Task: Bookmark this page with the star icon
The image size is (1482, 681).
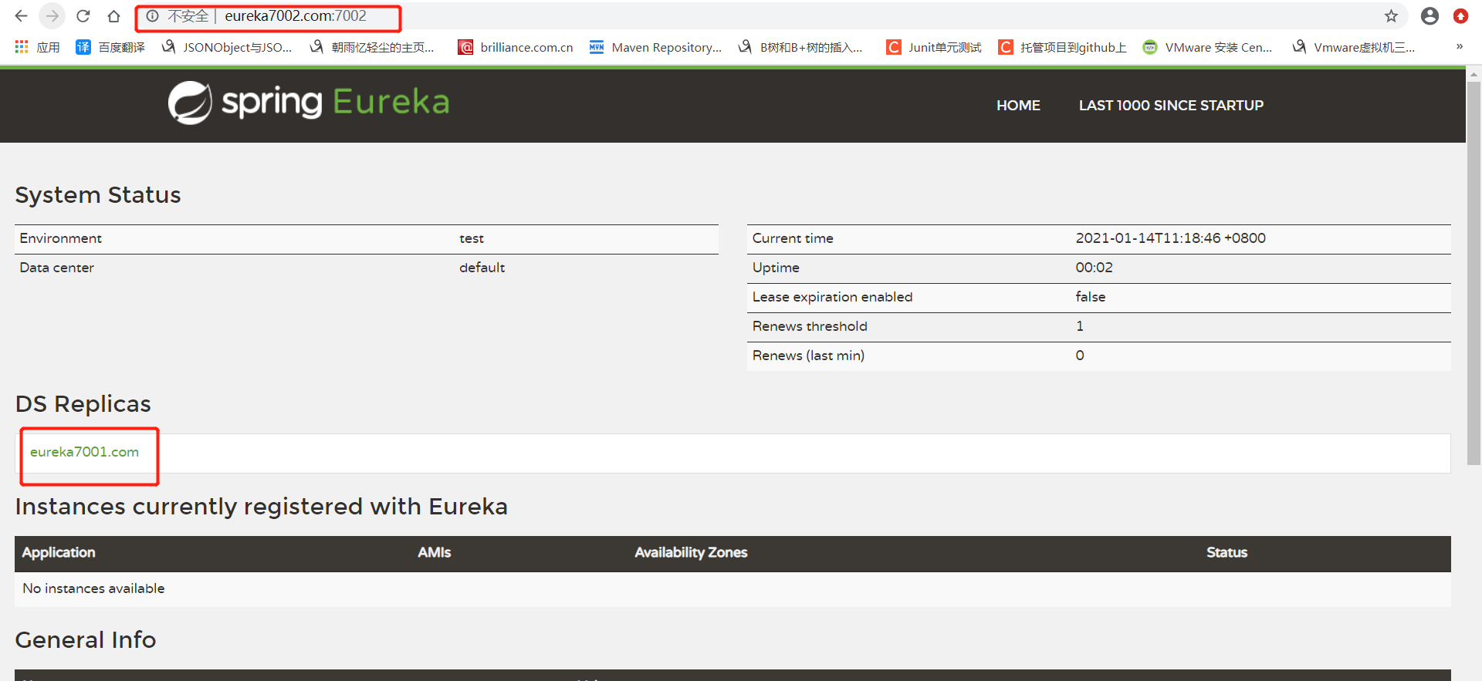Action: click(1391, 16)
